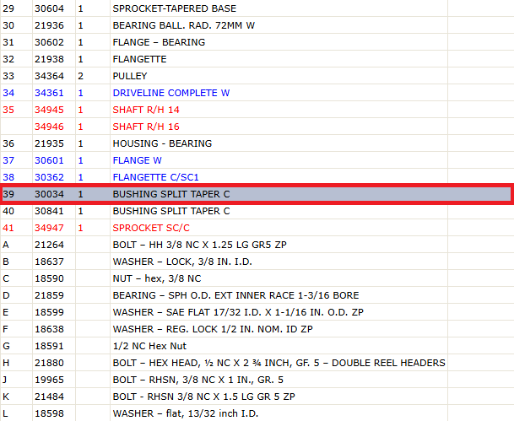514x421 pixels.
Task: Select the highlighted BUSHING SPLIT TAPER C row 39
Action: [x=257, y=194]
